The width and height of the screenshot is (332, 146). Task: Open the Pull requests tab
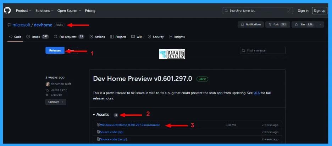coord(69,37)
